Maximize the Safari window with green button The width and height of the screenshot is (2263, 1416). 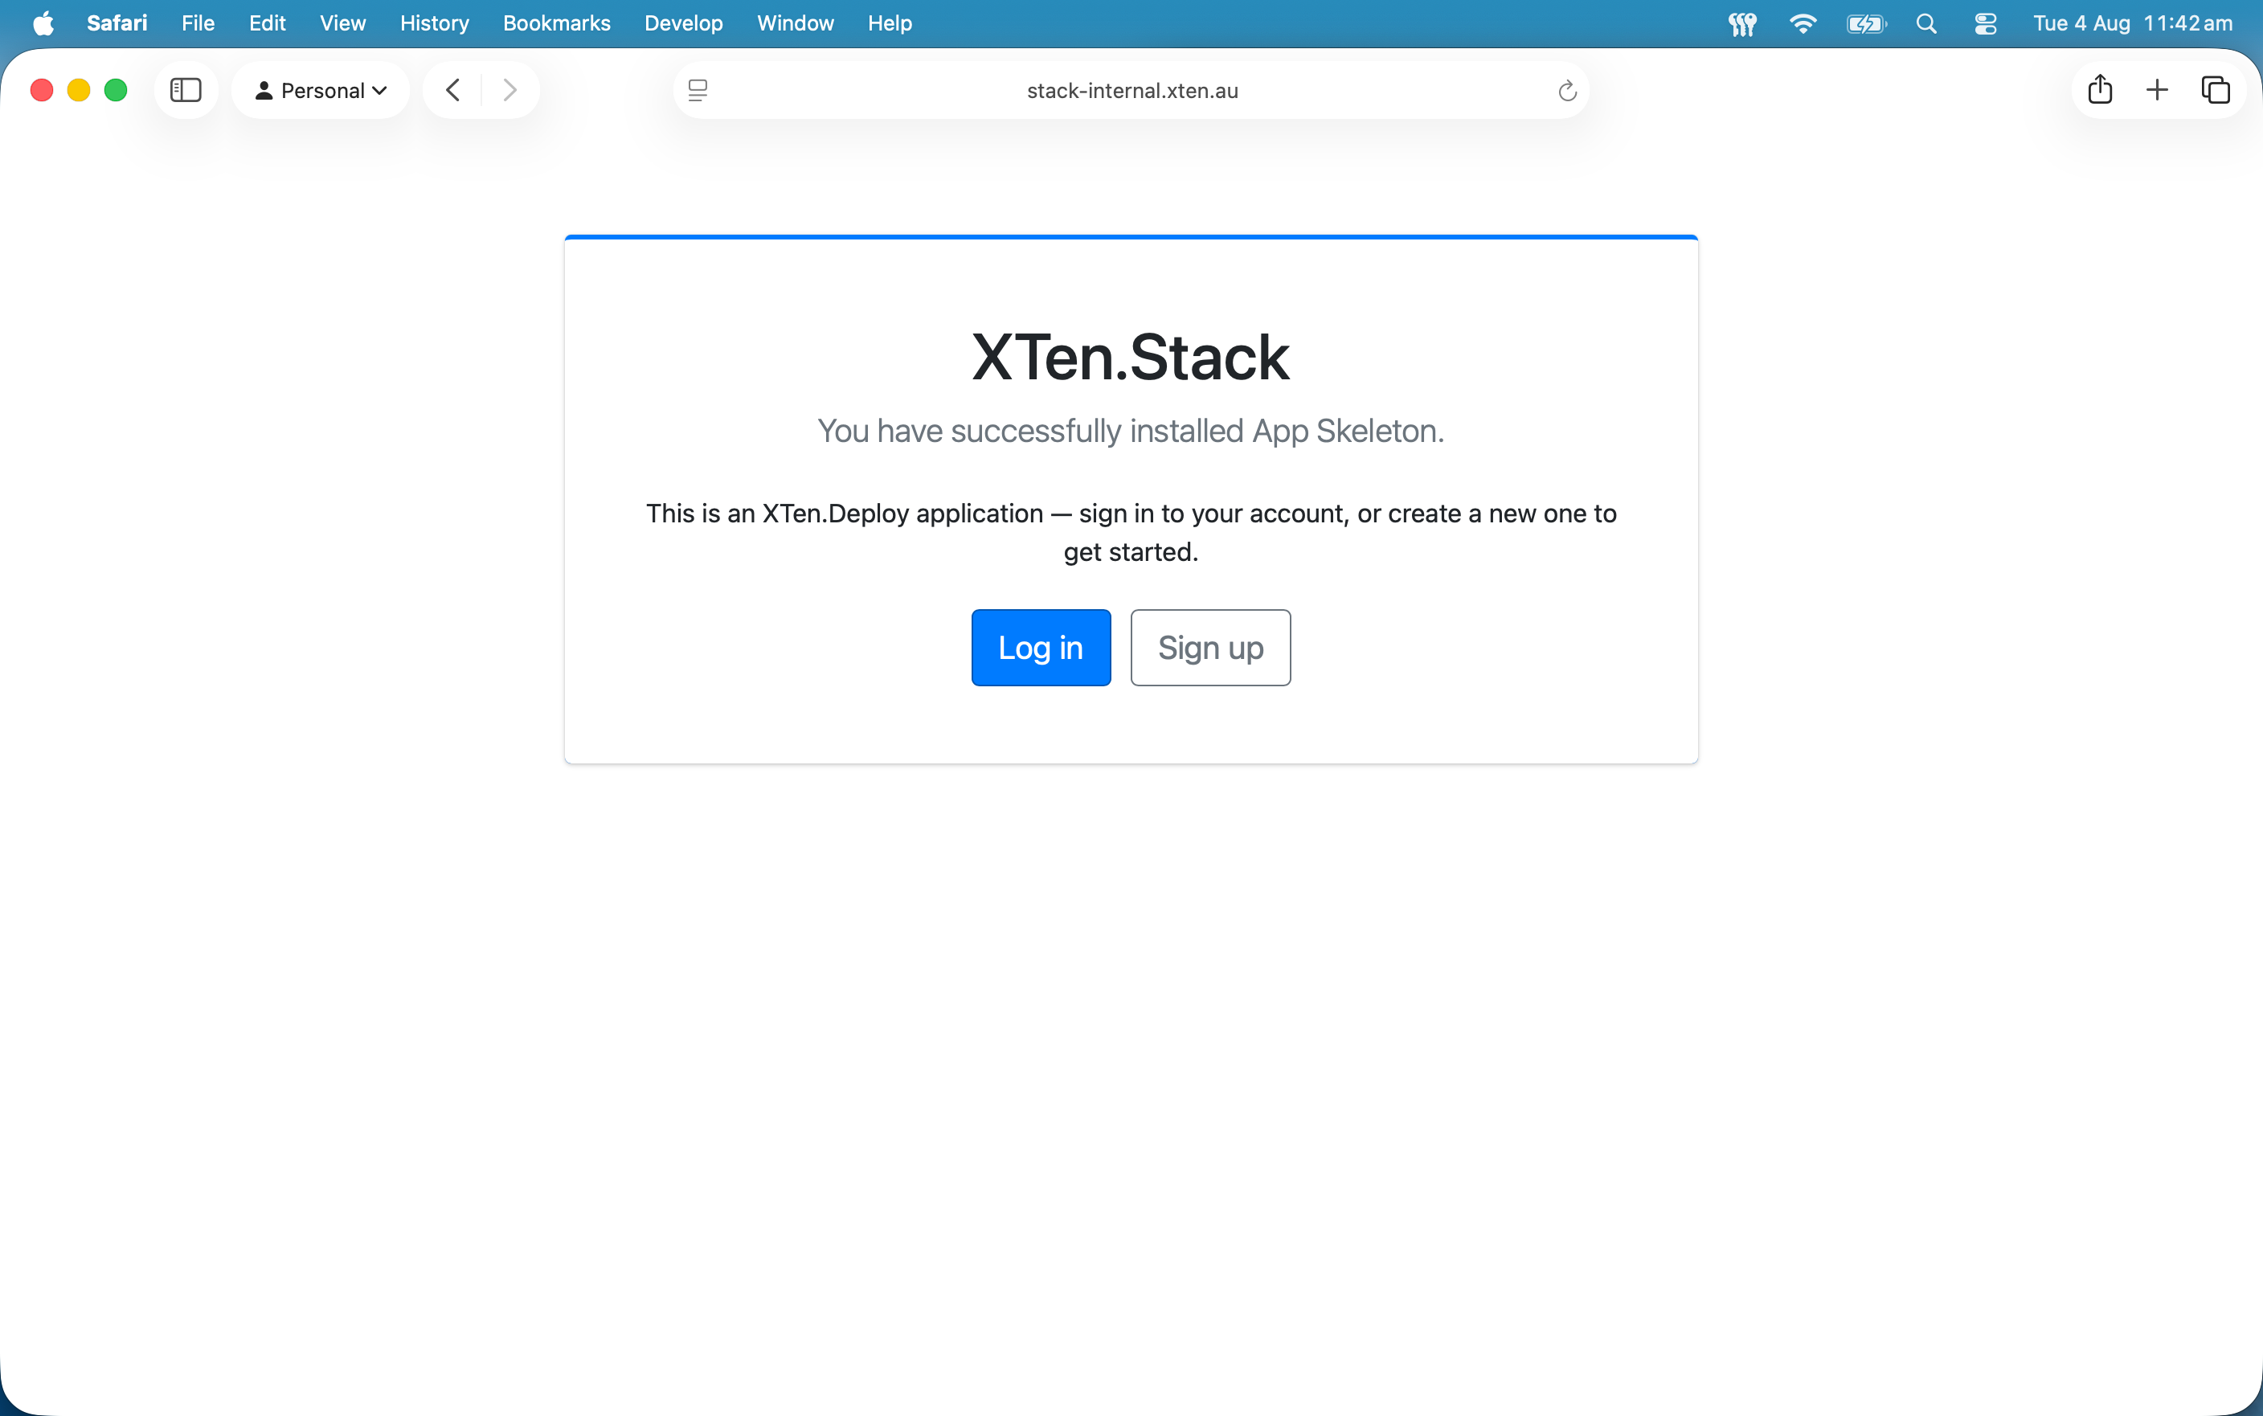click(x=115, y=90)
